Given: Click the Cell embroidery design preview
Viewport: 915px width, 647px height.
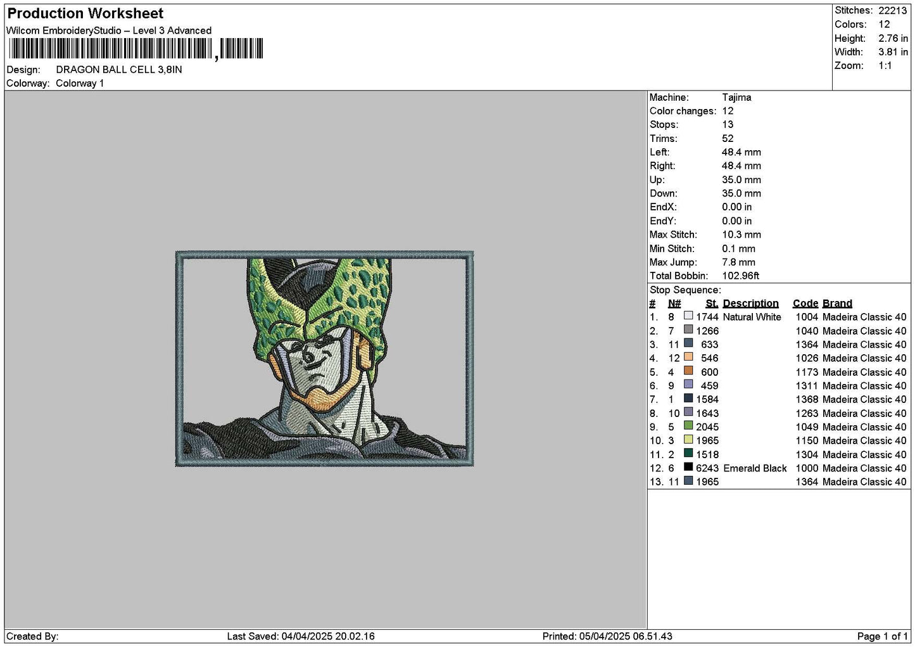Looking at the screenshot, I should point(324,359).
